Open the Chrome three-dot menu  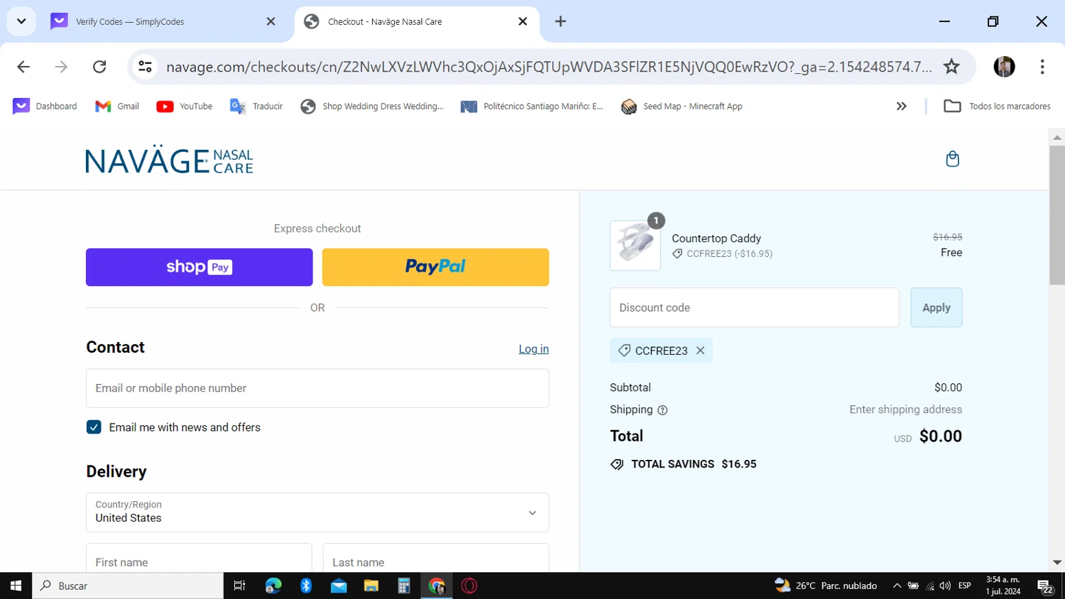coord(1042,67)
